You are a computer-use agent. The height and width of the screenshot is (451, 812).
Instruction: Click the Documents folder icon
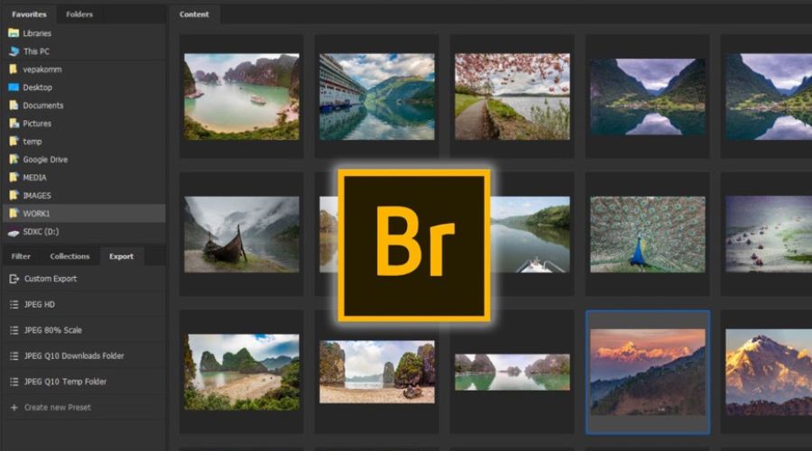pyautogui.click(x=14, y=106)
